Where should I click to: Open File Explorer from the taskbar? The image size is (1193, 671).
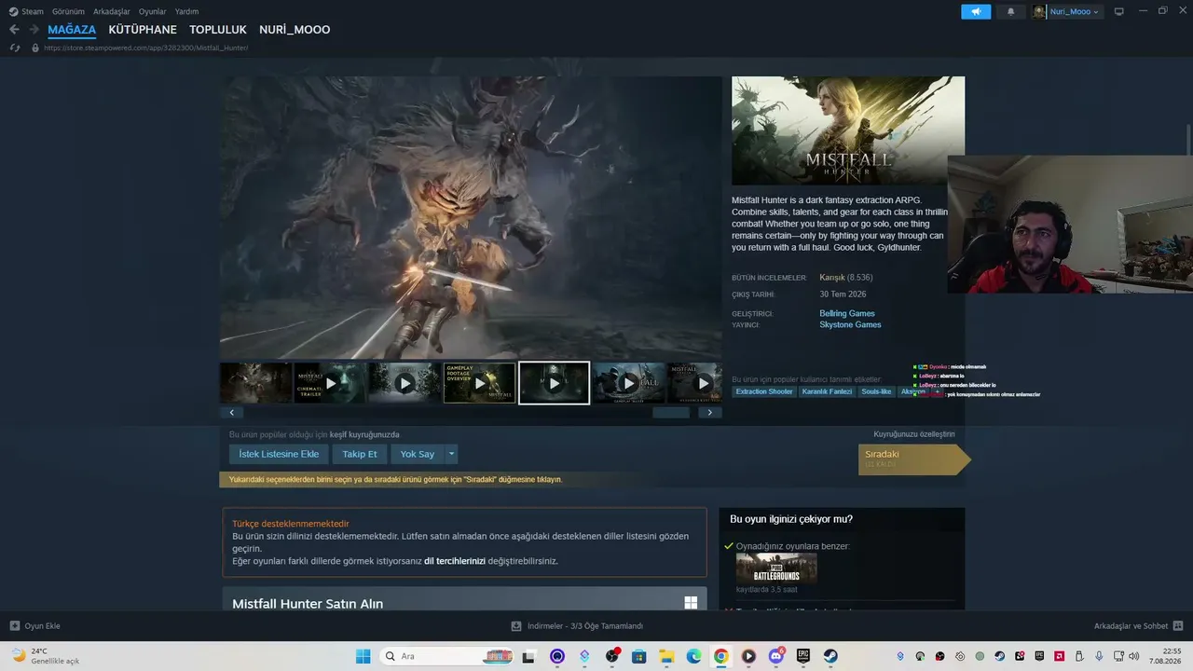click(x=666, y=656)
